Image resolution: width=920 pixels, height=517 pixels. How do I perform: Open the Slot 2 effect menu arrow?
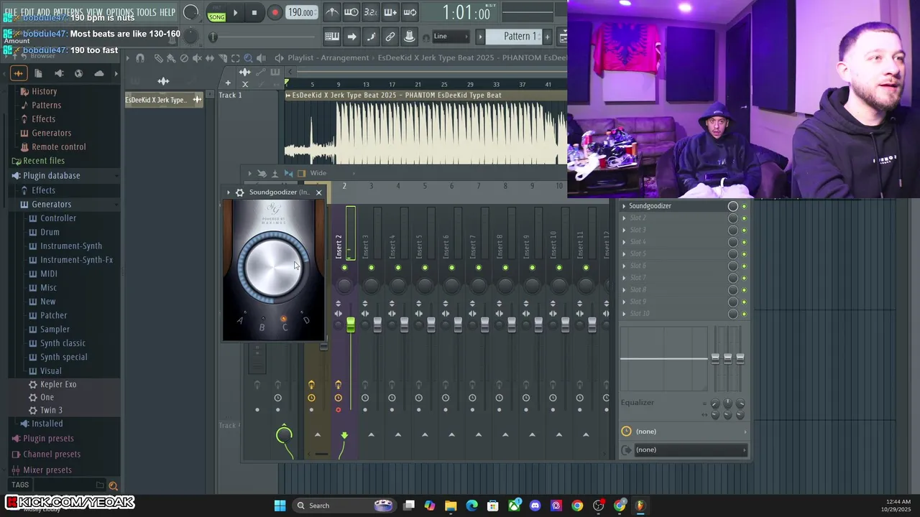point(624,218)
